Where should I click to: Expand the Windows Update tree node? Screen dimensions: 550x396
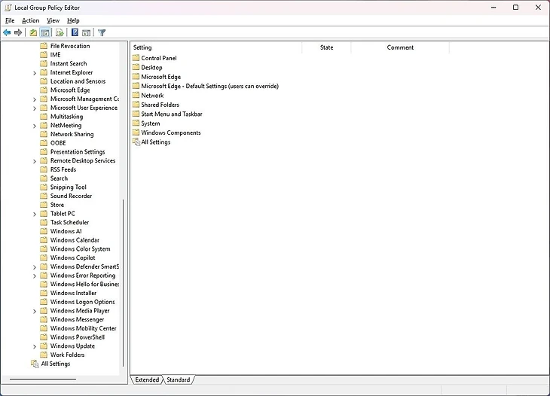tap(35, 346)
